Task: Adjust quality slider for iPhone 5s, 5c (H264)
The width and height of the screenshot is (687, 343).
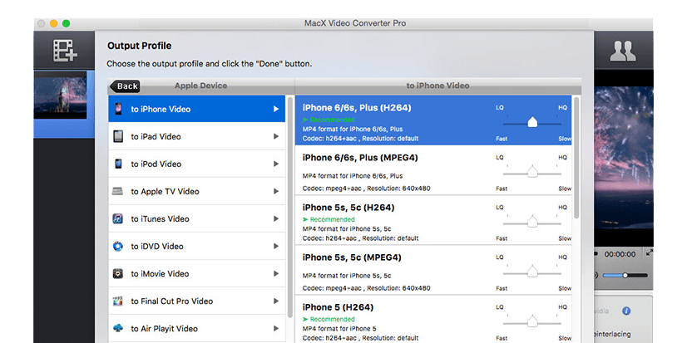Action: click(x=532, y=222)
